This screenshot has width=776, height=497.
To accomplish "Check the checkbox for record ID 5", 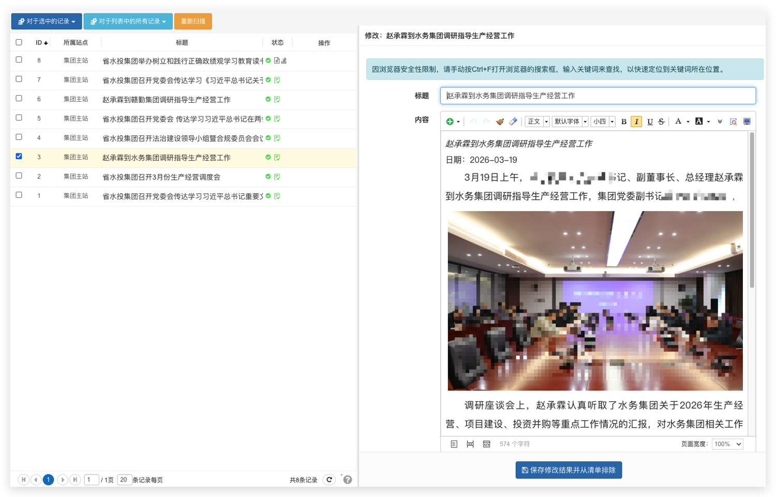I will click(19, 118).
